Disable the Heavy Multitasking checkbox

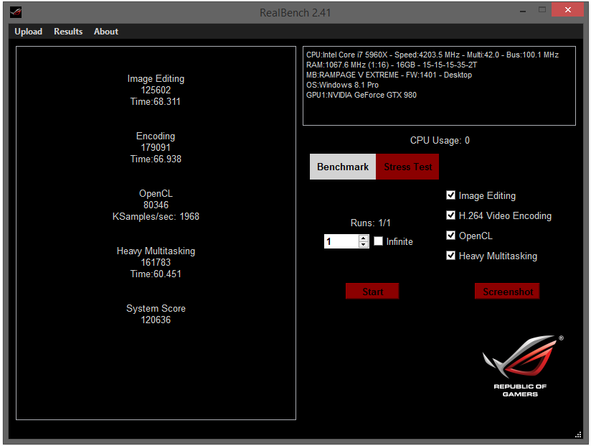coord(451,256)
